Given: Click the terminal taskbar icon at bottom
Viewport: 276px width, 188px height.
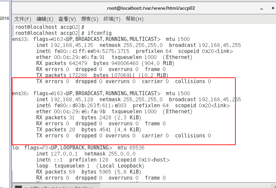Looking at the screenshot, I should 18,187.
